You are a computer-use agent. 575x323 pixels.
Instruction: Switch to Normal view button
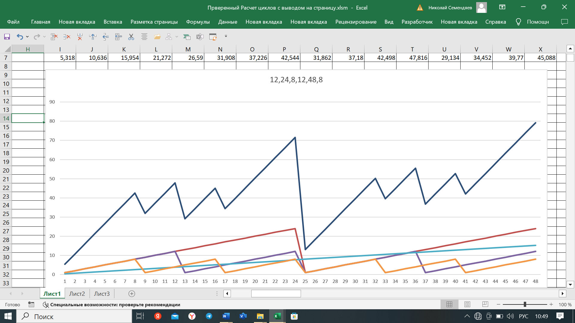point(449,304)
